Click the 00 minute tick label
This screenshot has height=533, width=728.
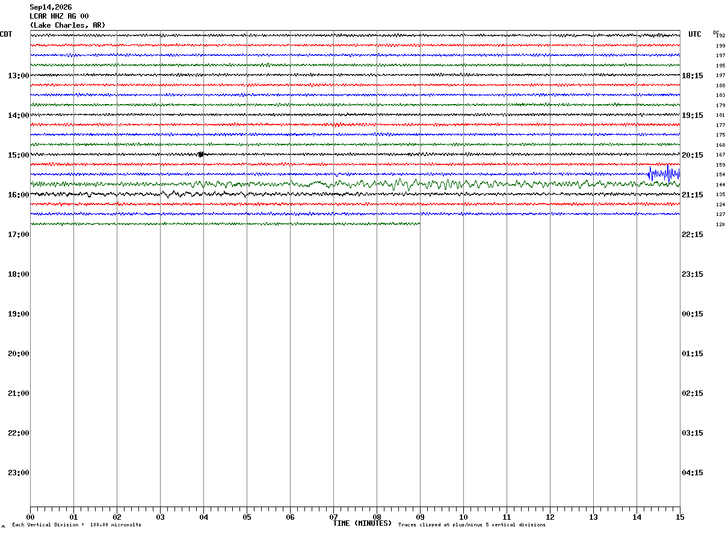pyautogui.click(x=30, y=517)
